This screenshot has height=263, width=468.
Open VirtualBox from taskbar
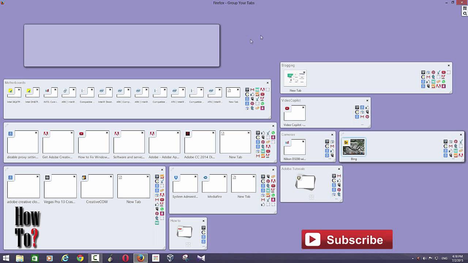(x=170, y=258)
